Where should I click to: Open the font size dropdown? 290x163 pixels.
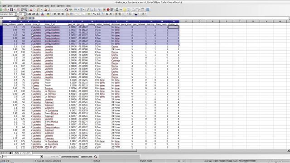click(x=25, y=14)
